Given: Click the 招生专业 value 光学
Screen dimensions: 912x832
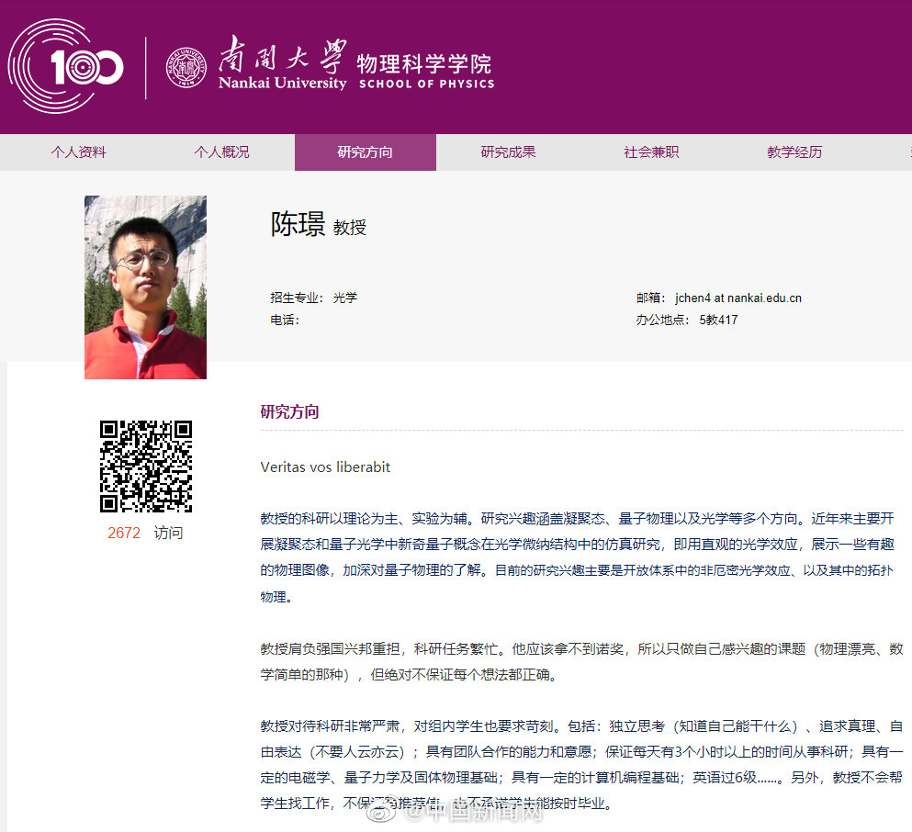Looking at the screenshot, I should pos(345,298).
